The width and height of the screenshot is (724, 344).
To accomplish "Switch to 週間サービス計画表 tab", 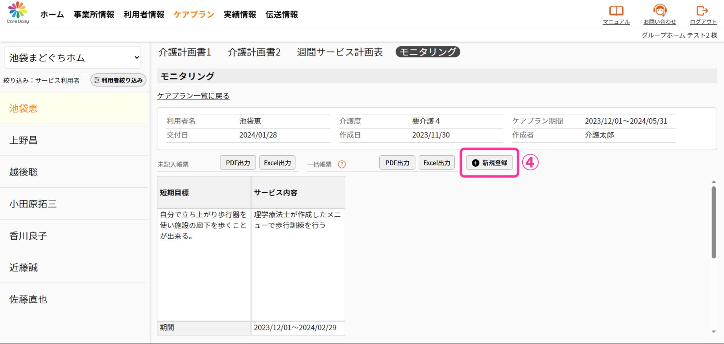I will pyautogui.click(x=340, y=52).
